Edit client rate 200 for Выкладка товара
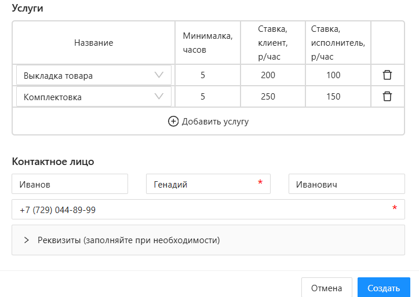 point(268,75)
